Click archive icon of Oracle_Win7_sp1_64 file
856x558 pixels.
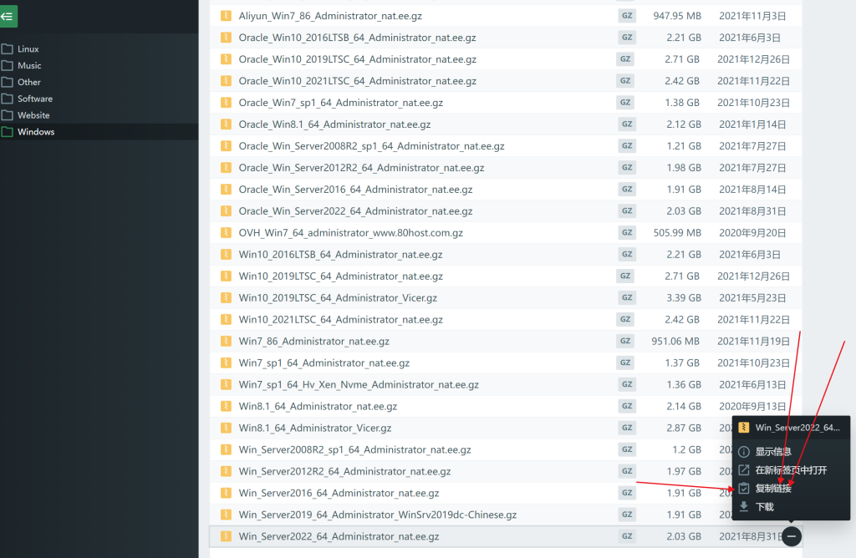[x=226, y=103]
